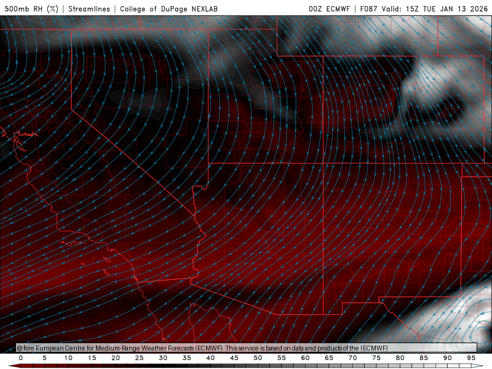The width and height of the screenshot is (492, 369).
Task: Pick the "35" humidity scale label
Action: [x=187, y=358]
